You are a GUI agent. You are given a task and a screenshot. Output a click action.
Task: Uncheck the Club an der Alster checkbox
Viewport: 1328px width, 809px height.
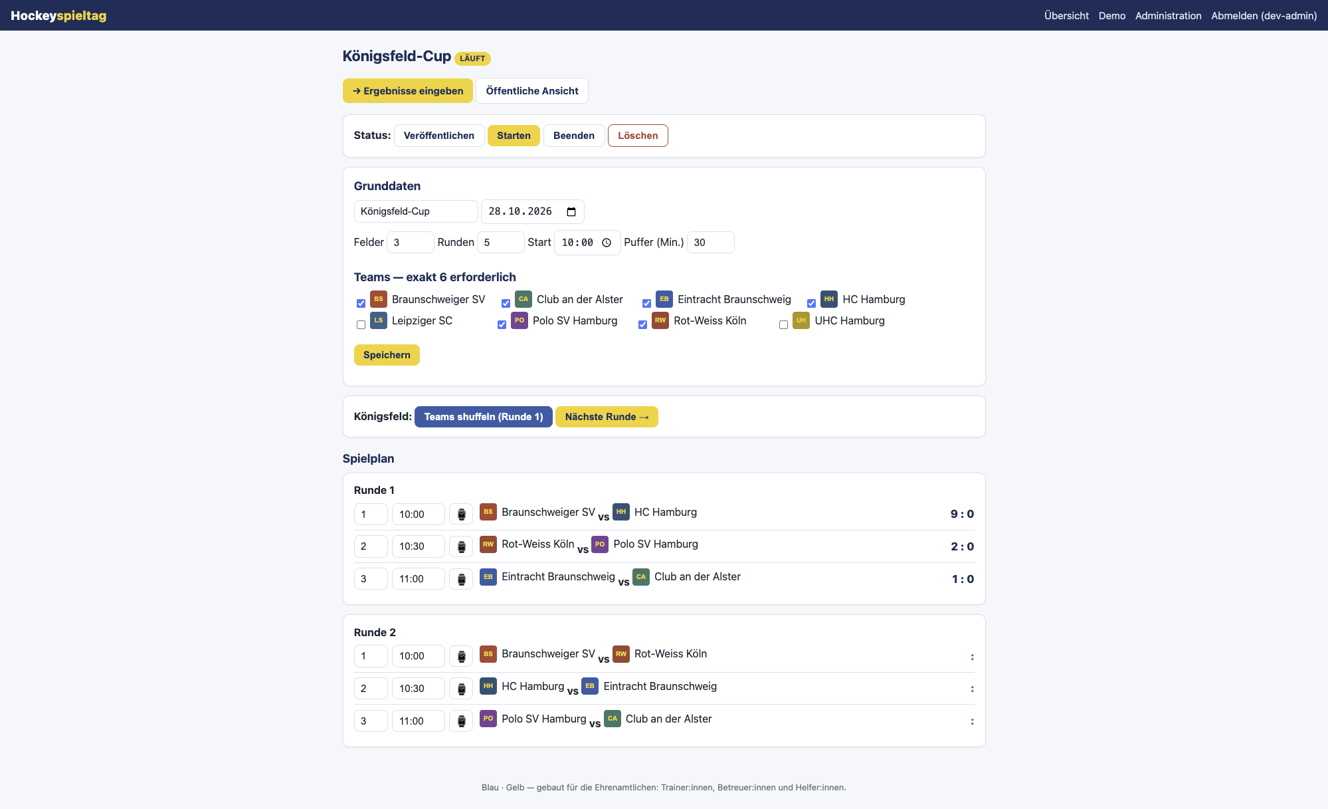(x=506, y=303)
